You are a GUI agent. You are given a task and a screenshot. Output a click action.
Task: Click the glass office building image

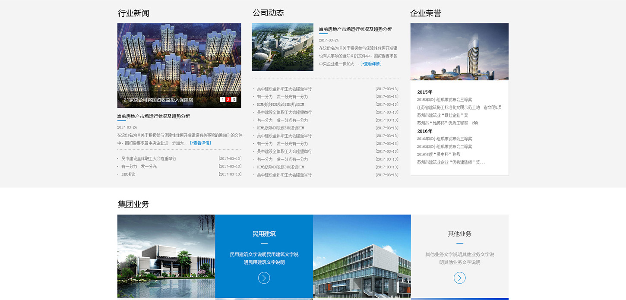362,256
